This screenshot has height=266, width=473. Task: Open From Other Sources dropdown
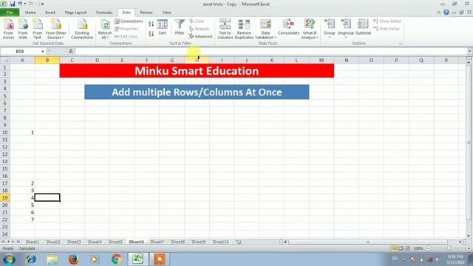pos(56,29)
